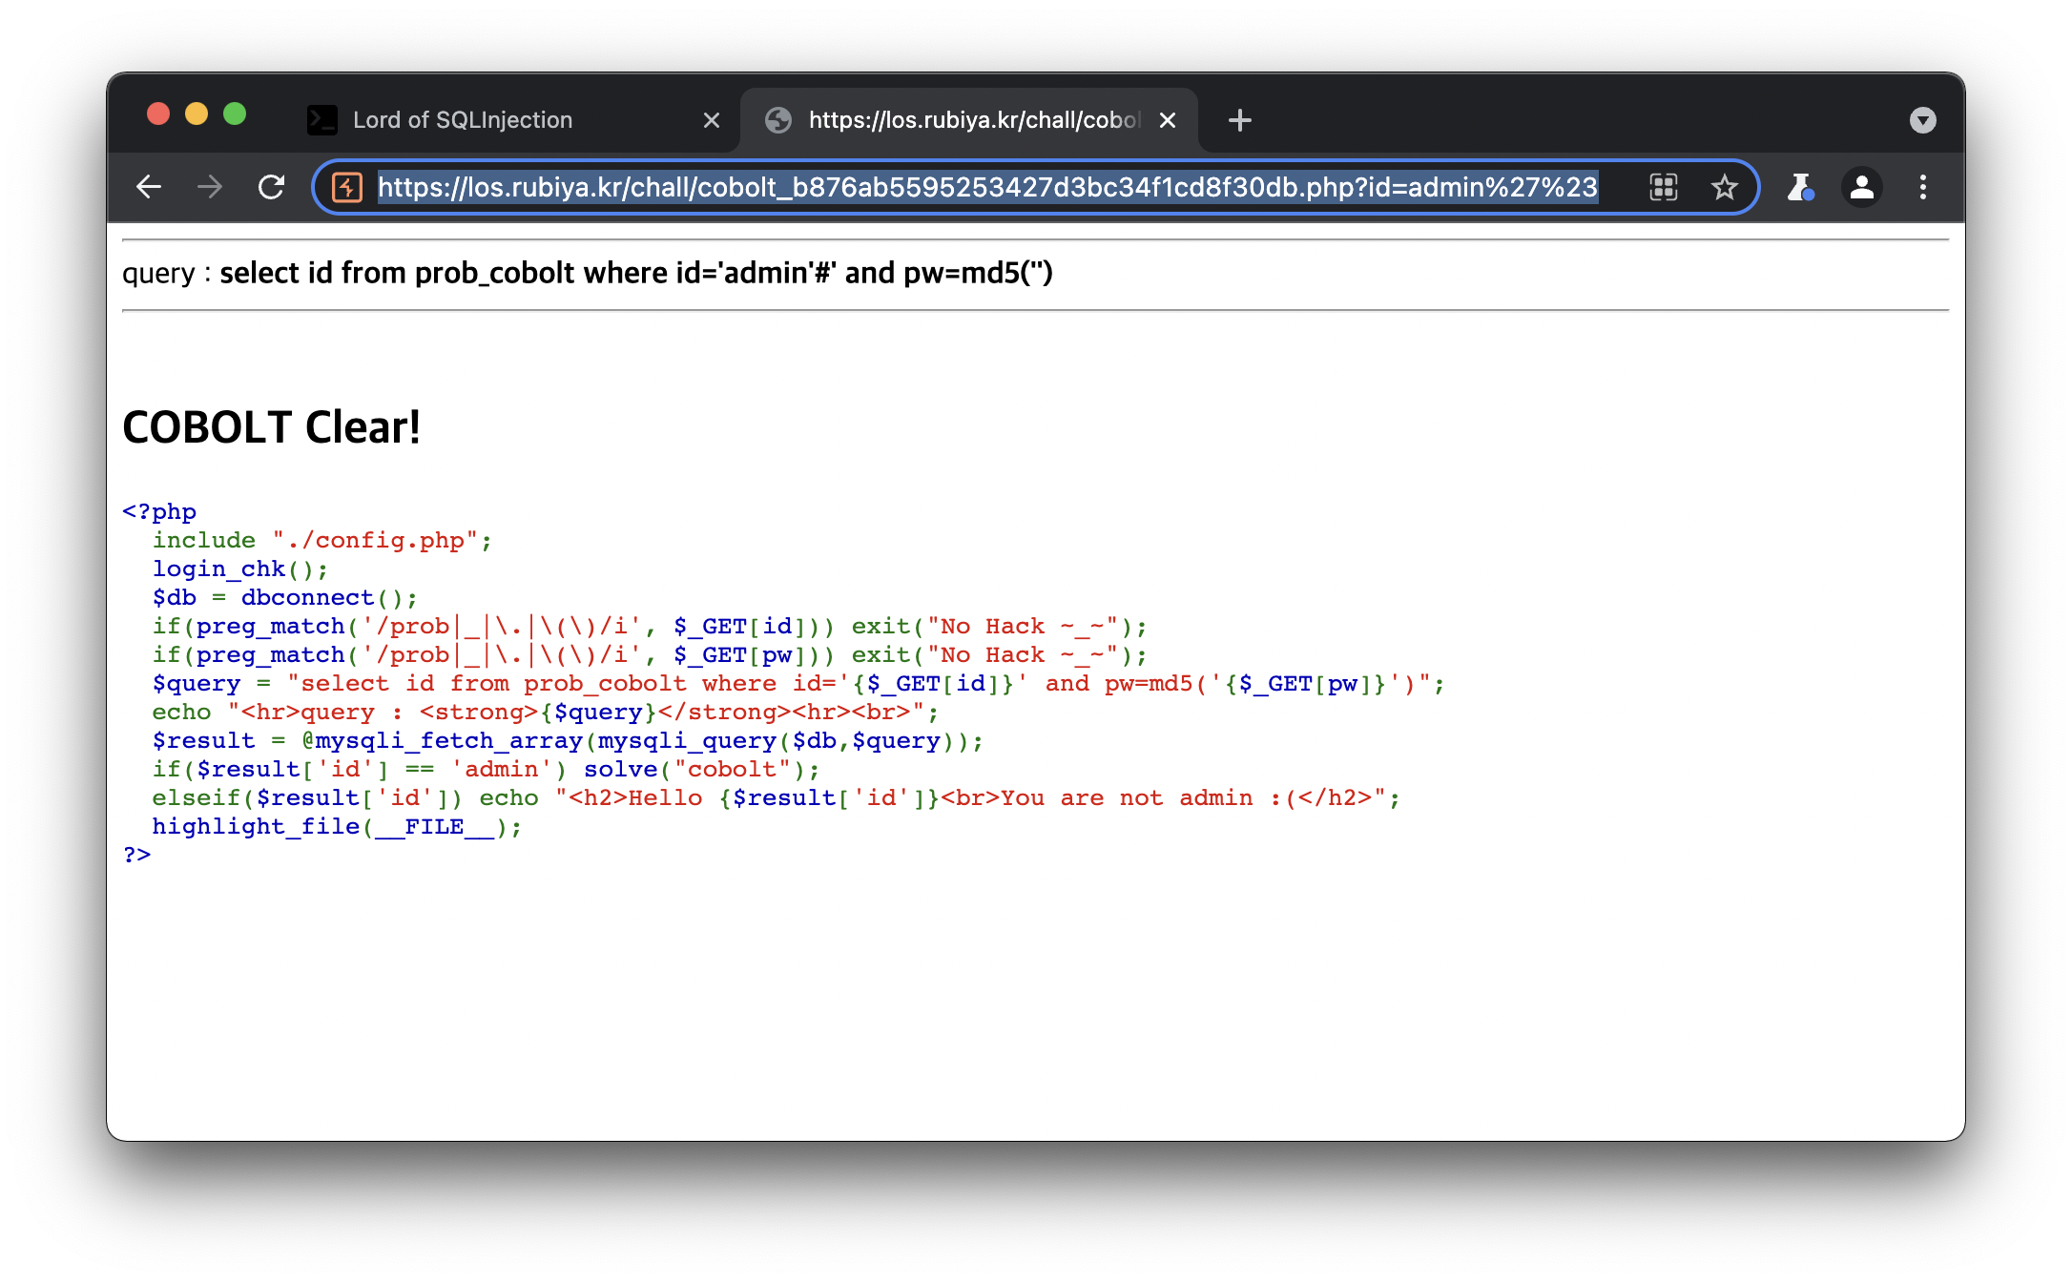Reload the current page
The image size is (2072, 1282).
[x=272, y=187]
